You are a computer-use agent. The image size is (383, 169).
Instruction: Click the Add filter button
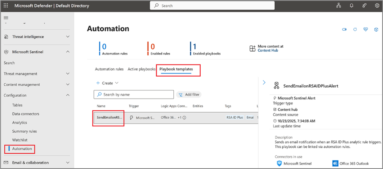coord(189,95)
